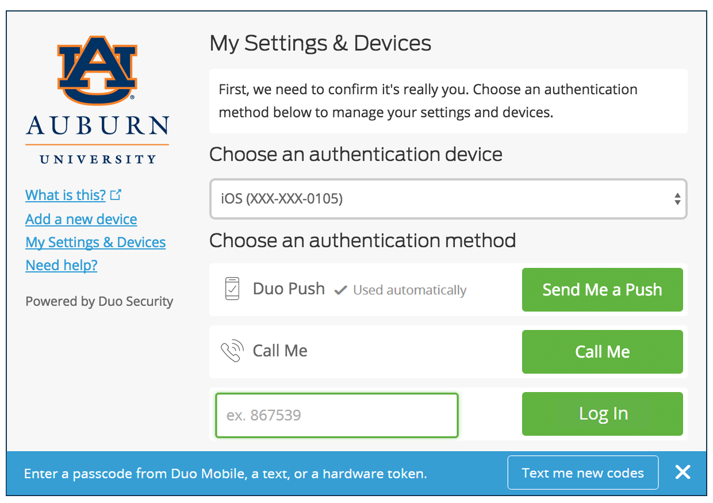Viewport: 713px width, 503px height.
Task: Close the blue passcode notification bar
Action: pos(683,473)
